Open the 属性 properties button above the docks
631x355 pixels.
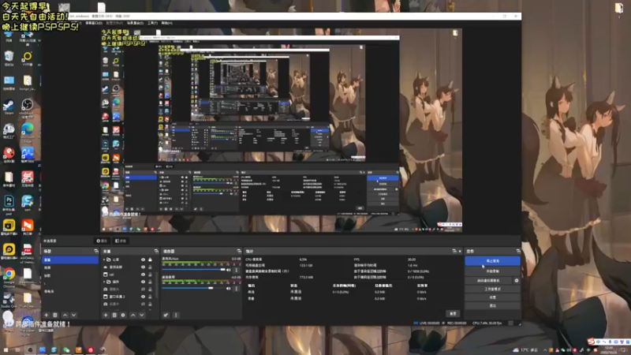tap(102, 241)
